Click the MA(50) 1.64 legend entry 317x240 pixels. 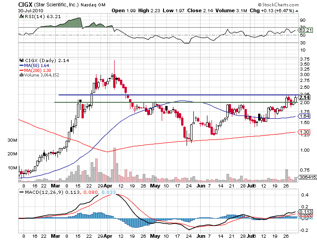click(34, 66)
